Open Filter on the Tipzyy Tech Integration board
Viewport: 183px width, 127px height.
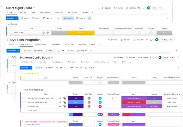click(x=49, y=51)
